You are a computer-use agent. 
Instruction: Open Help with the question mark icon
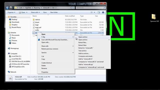pyautogui.click(x=103, y=12)
